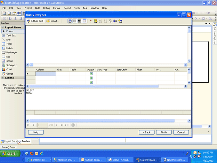This screenshot has height=163, width=217.
Task: Click the Filter column header
Action: 145,70
